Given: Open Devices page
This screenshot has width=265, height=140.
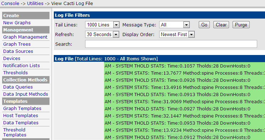Looking at the screenshot, I should [x=12, y=58].
